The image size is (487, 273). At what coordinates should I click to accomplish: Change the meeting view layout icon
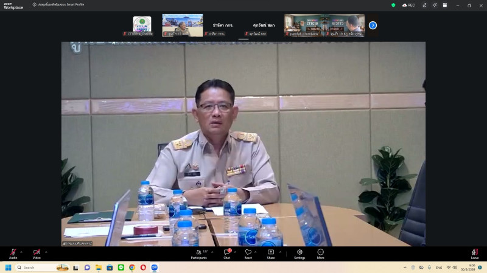[x=444, y=5]
